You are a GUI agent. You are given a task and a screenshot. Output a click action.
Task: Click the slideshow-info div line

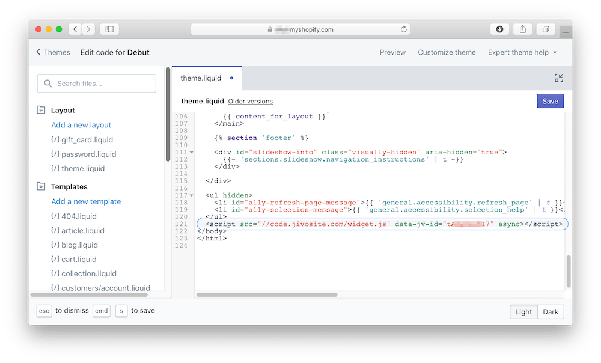pos(360,153)
